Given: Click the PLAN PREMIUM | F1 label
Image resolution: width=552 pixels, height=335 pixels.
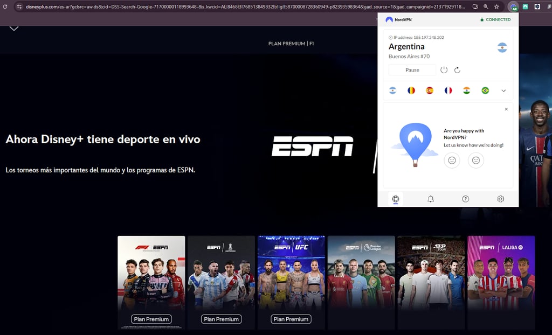Looking at the screenshot, I should 291,44.
